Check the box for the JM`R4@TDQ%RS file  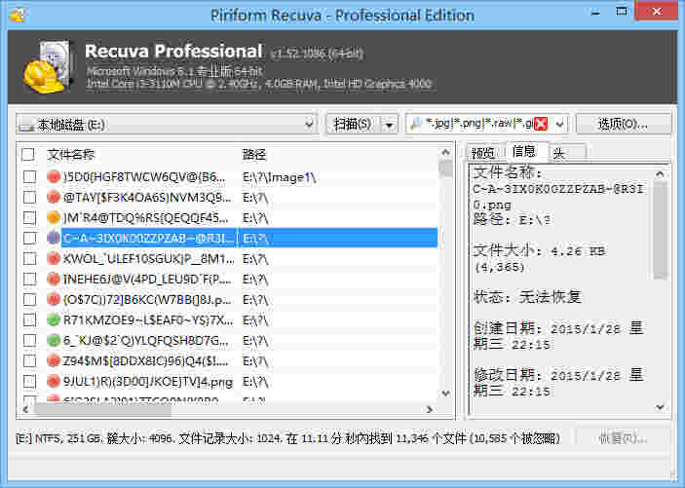(29, 217)
